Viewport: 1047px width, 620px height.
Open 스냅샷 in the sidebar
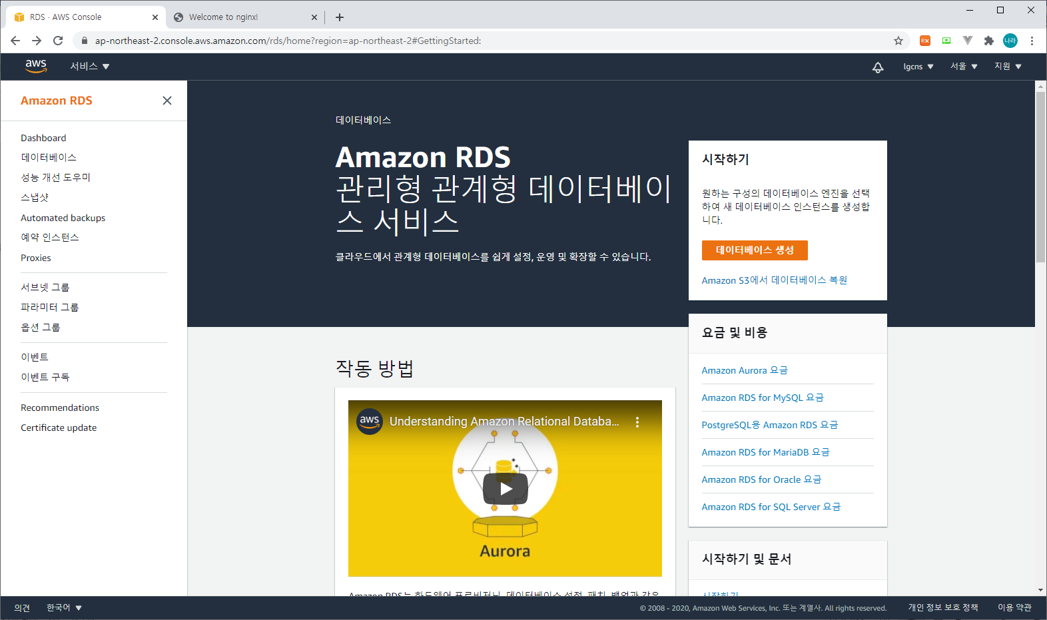coord(35,197)
